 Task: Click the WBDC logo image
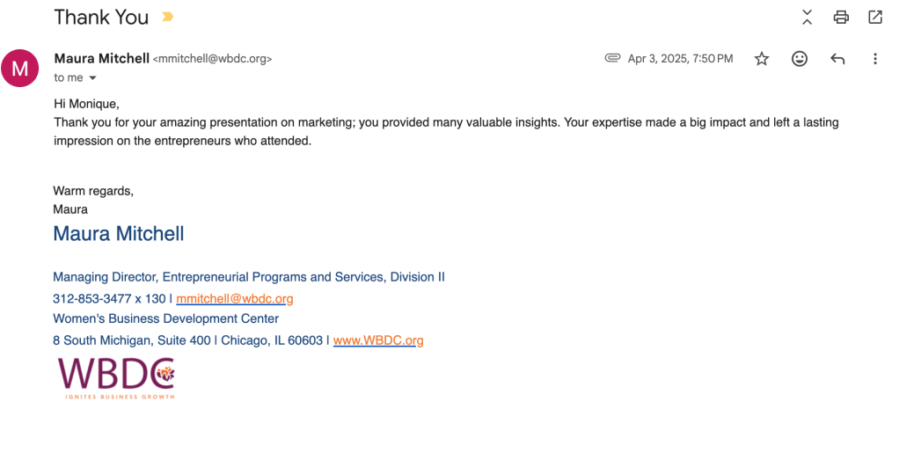(x=116, y=378)
